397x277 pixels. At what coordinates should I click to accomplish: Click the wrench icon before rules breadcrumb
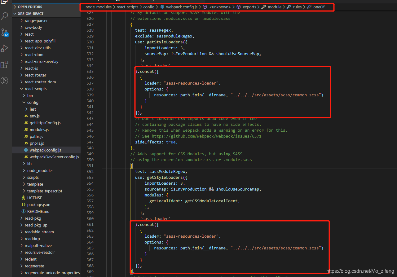[x=289, y=7]
